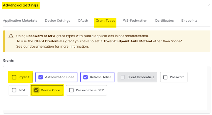Uncheck the Refresh Token grant

(x=85, y=77)
